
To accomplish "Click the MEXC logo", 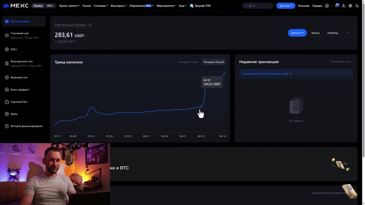I will coord(16,5).
